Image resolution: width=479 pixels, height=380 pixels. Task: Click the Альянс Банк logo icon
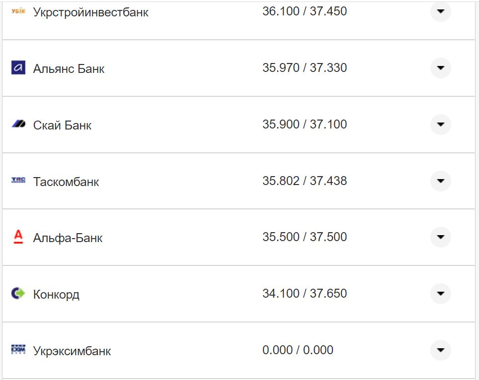tap(18, 68)
